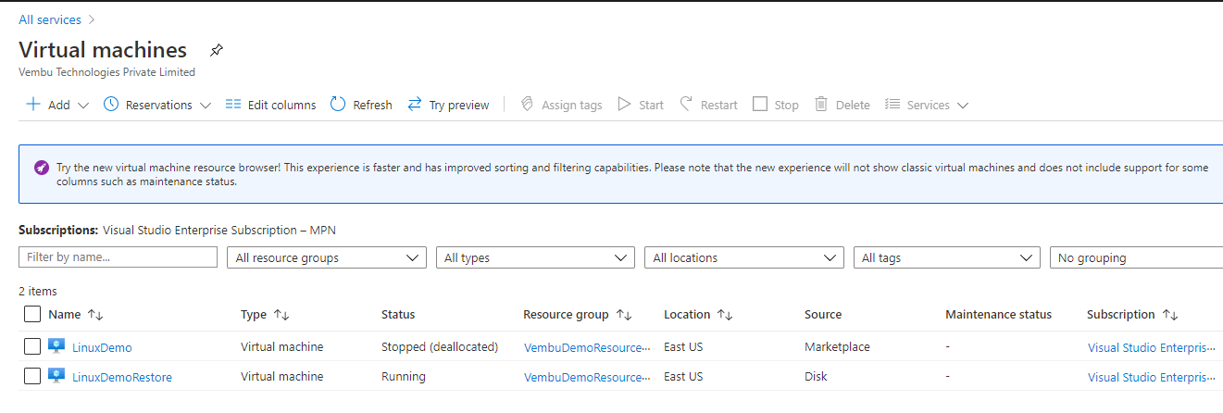The height and width of the screenshot is (413, 1223).
Task: Click Virtual machine type in LinuxDemoRestore row
Action: [x=282, y=377]
